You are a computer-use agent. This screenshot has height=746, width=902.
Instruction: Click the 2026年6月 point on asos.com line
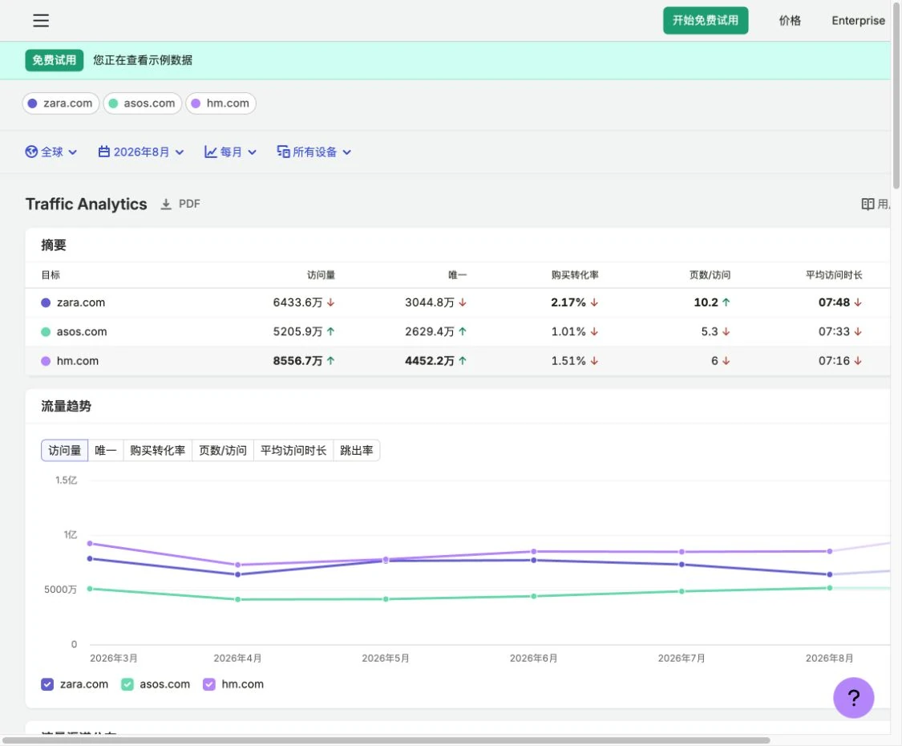click(533, 596)
